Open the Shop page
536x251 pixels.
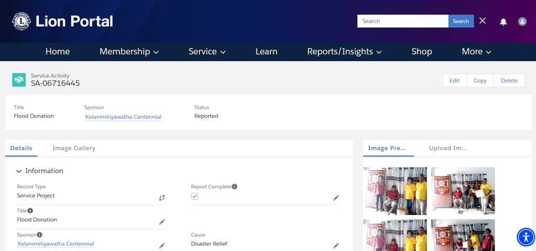pyautogui.click(x=421, y=52)
